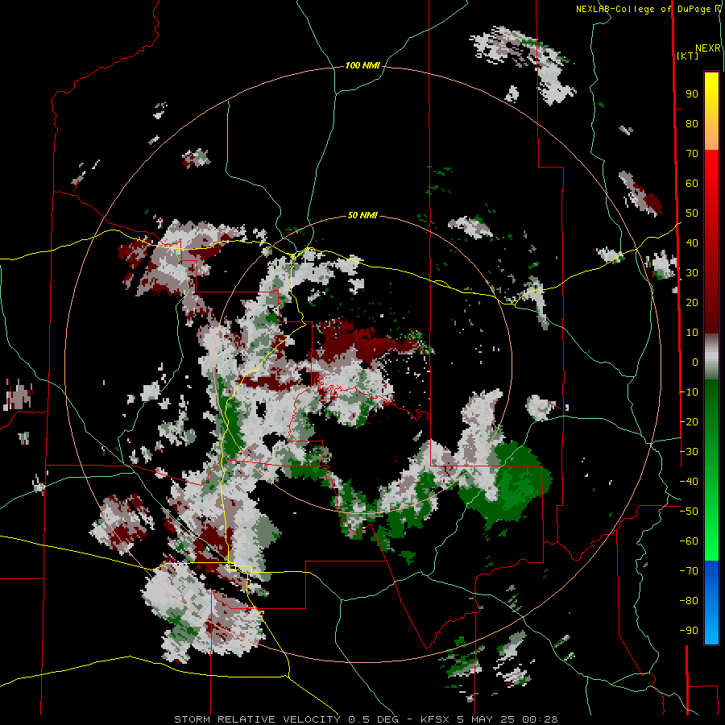This screenshot has height=725, width=725.
Task: Pick the 40 tick label on the scale
Action: (x=692, y=243)
